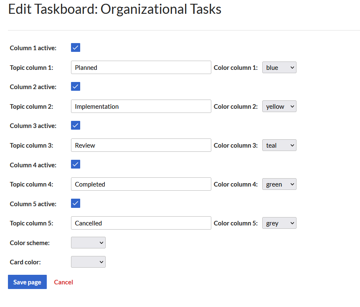Toggle the Column 2 active checkbox
The height and width of the screenshot is (307, 360).
(x=76, y=87)
